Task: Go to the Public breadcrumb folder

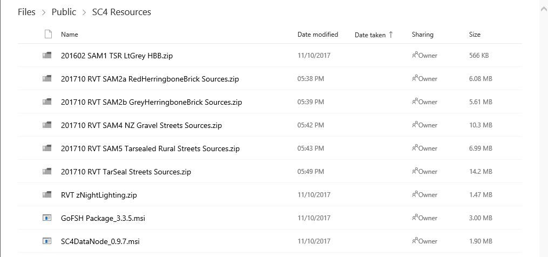Action: (x=64, y=12)
